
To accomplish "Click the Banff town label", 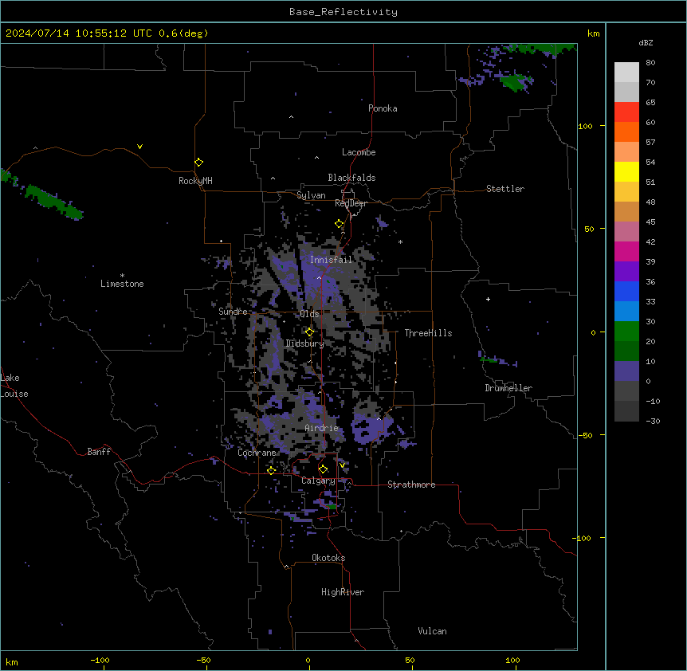I will click(99, 452).
